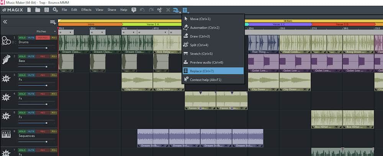Mute the Bass track
The width and height of the screenshot is (383, 156).
pos(31,56)
